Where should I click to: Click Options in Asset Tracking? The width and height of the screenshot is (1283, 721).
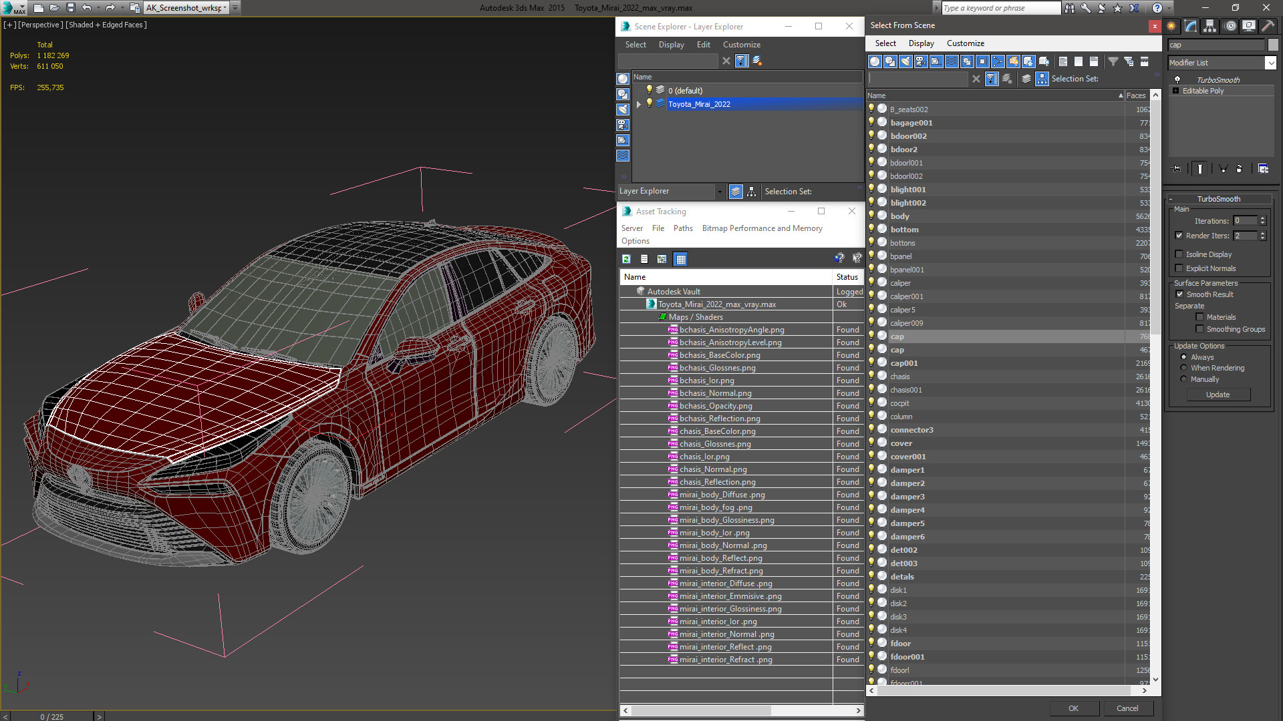pos(635,241)
